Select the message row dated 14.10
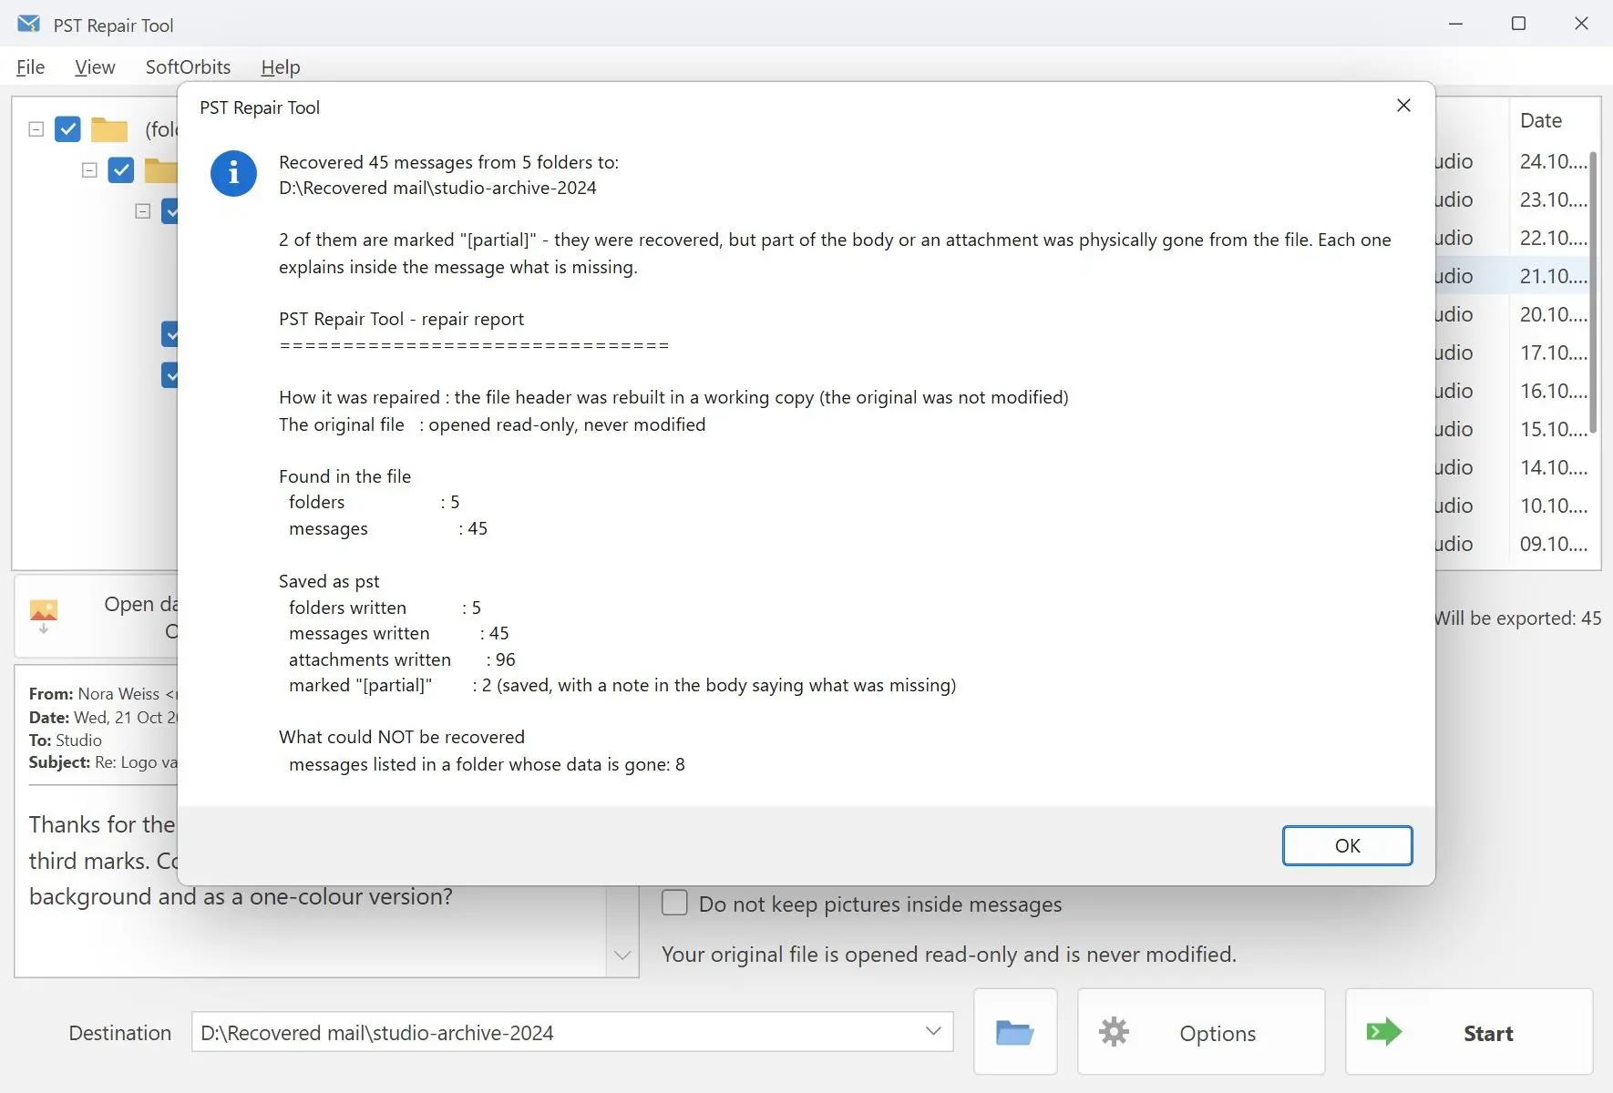The image size is (1613, 1093). point(1513,467)
